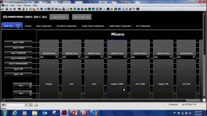Click the pencil edit icon in bottom bar
The width and height of the screenshot is (207, 116).
click(30, 104)
